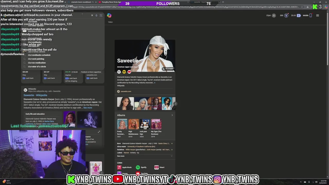Click the Wayfair $92.99 product price
This screenshot has width=329, height=185.
click(68, 72)
